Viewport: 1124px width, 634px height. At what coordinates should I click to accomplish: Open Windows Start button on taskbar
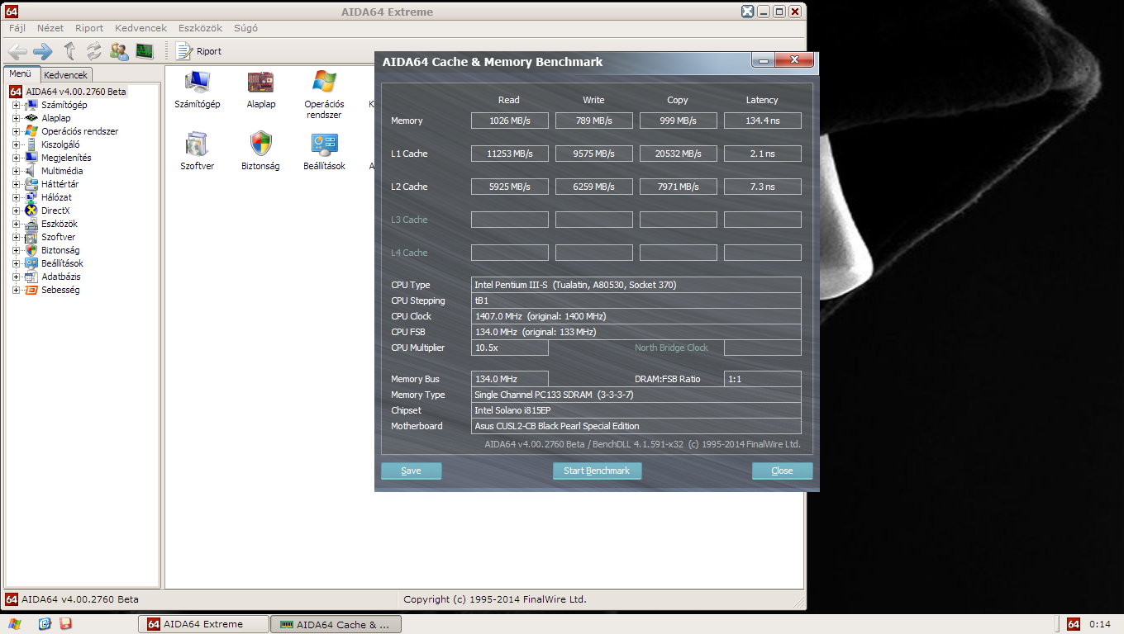pyautogui.click(x=15, y=624)
